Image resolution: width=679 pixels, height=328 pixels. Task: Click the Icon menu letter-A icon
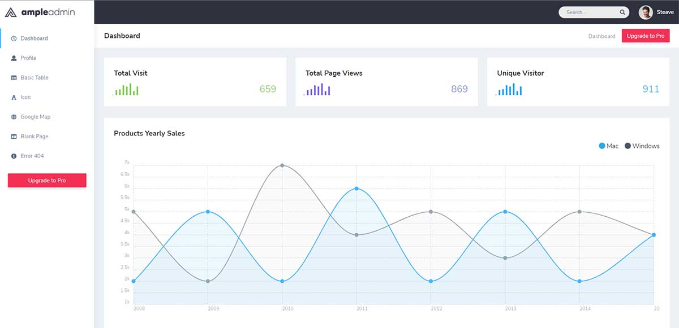[14, 97]
